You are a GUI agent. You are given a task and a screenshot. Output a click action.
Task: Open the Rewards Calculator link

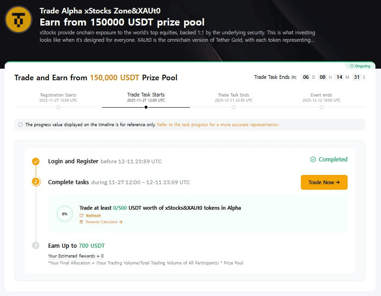click(101, 222)
